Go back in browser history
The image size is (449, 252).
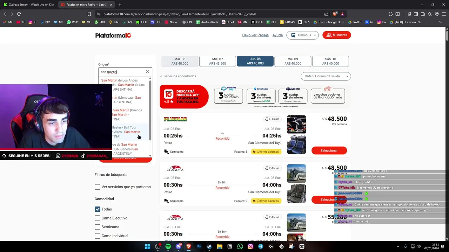(5, 14)
